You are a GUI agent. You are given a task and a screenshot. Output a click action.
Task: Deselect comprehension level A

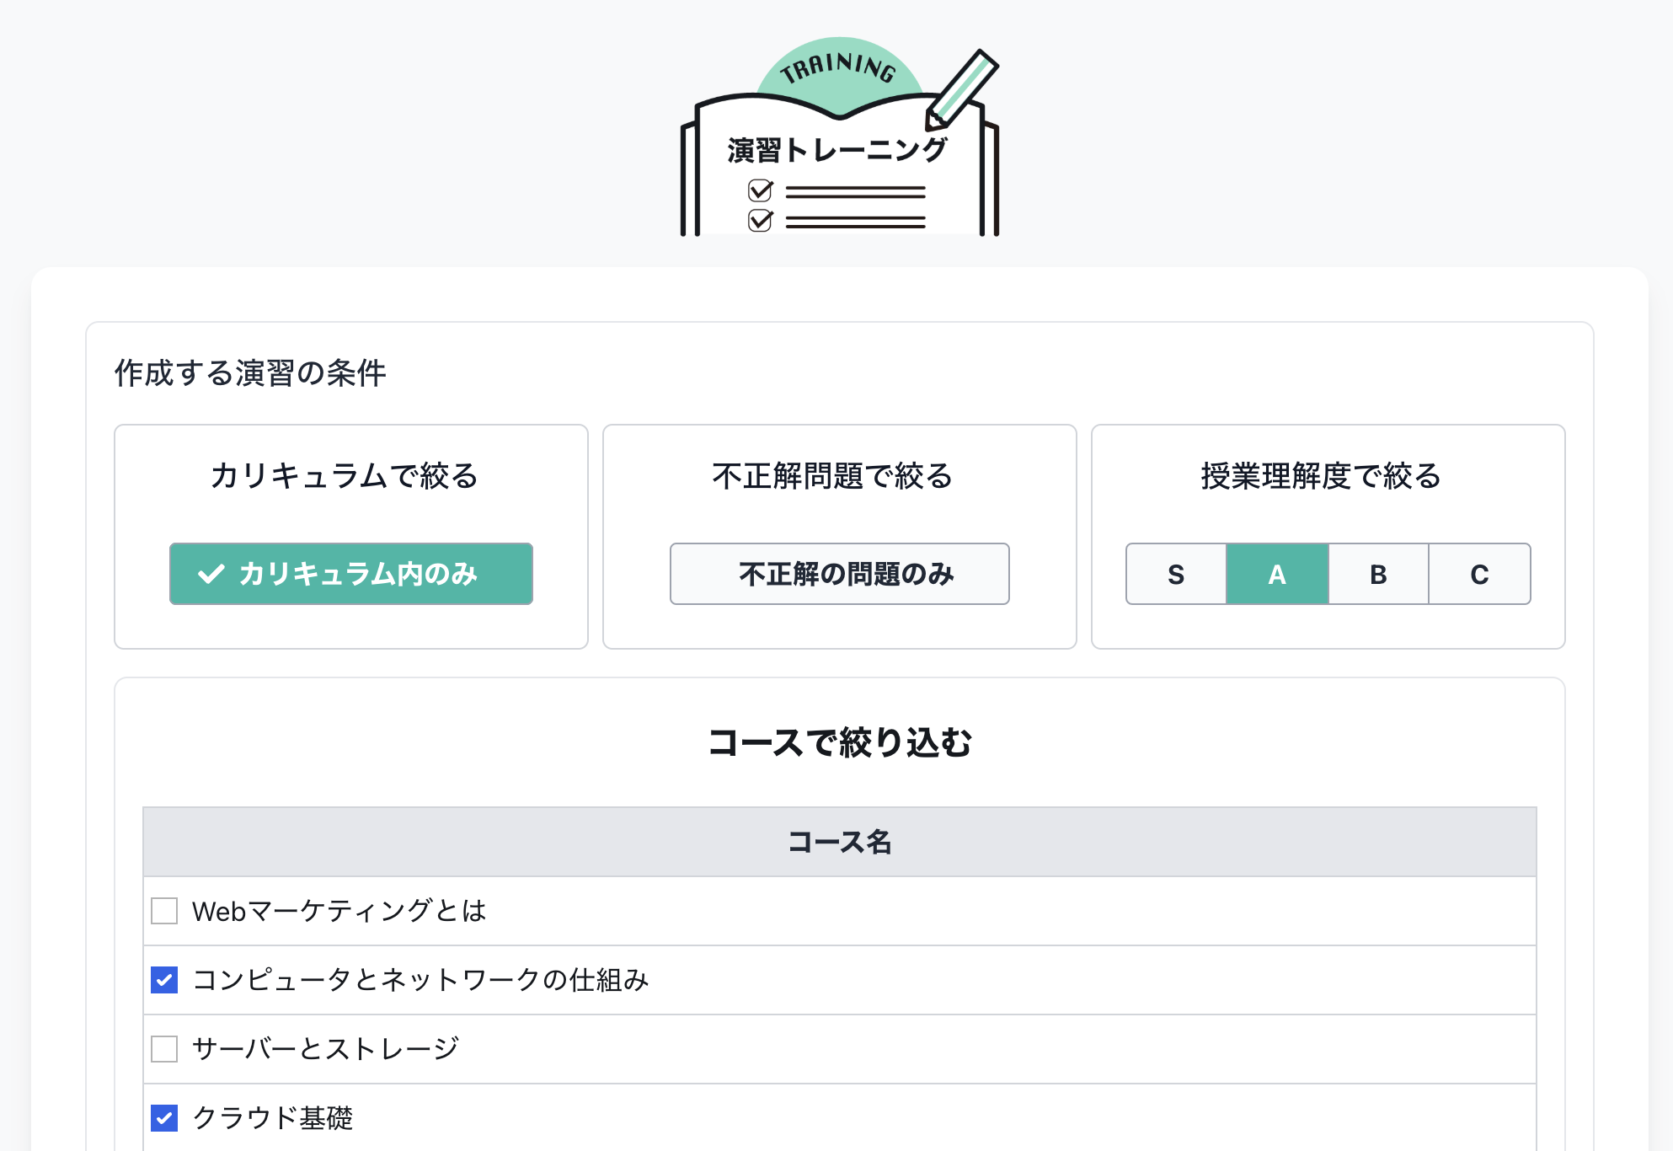click(1276, 574)
